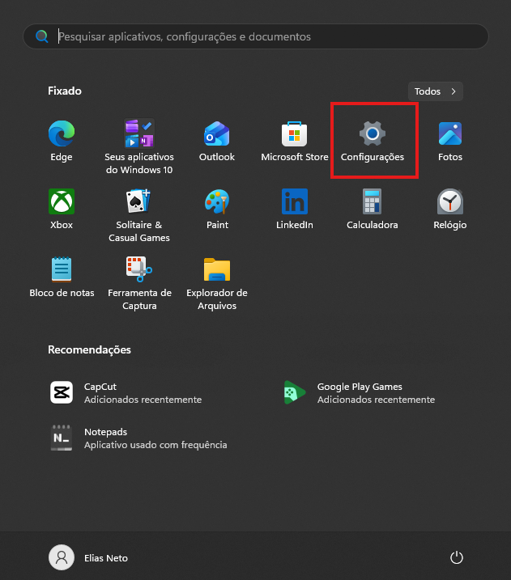Open Elias Neto user account menu
The image size is (511, 580).
click(x=89, y=557)
